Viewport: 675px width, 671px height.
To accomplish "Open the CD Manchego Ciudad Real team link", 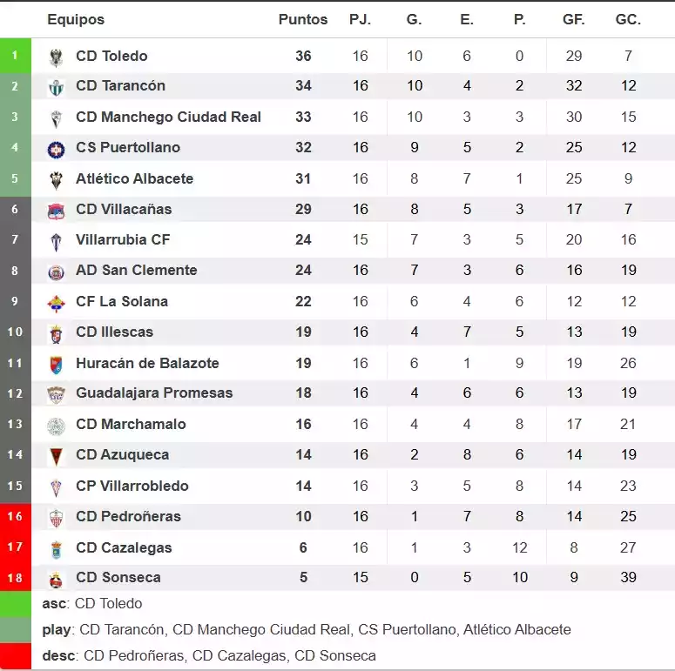I will click(168, 117).
